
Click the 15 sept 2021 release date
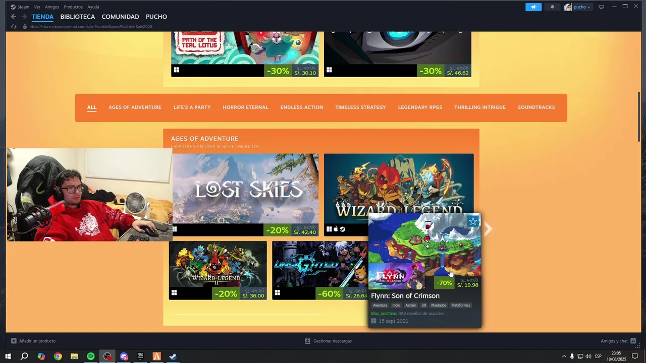pyautogui.click(x=393, y=321)
